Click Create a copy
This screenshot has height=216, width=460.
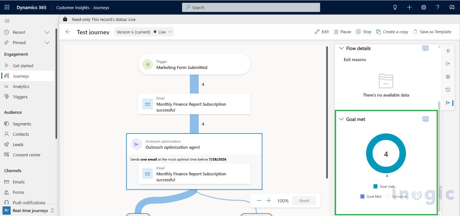click(x=392, y=32)
